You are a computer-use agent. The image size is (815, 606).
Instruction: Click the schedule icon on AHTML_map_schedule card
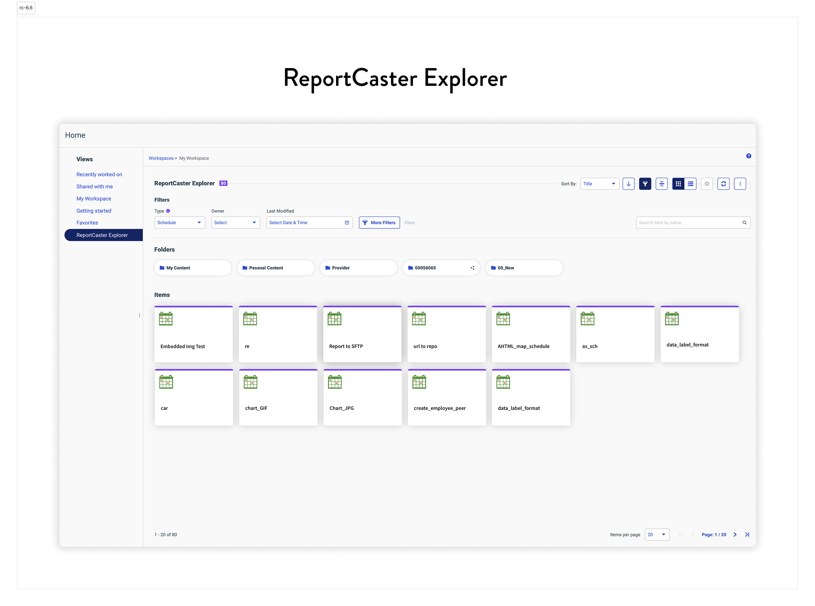(503, 318)
